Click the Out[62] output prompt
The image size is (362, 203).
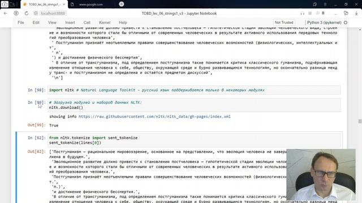[37, 152]
